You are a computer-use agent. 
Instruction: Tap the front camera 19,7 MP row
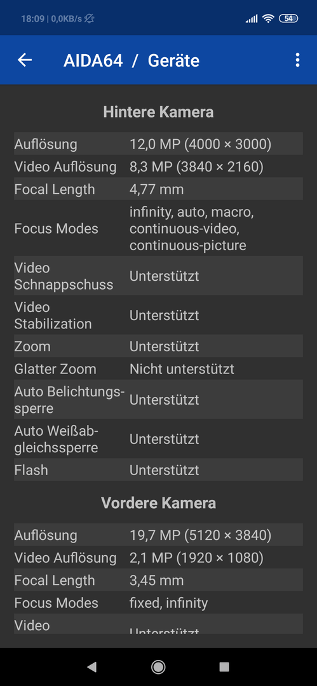(159, 535)
